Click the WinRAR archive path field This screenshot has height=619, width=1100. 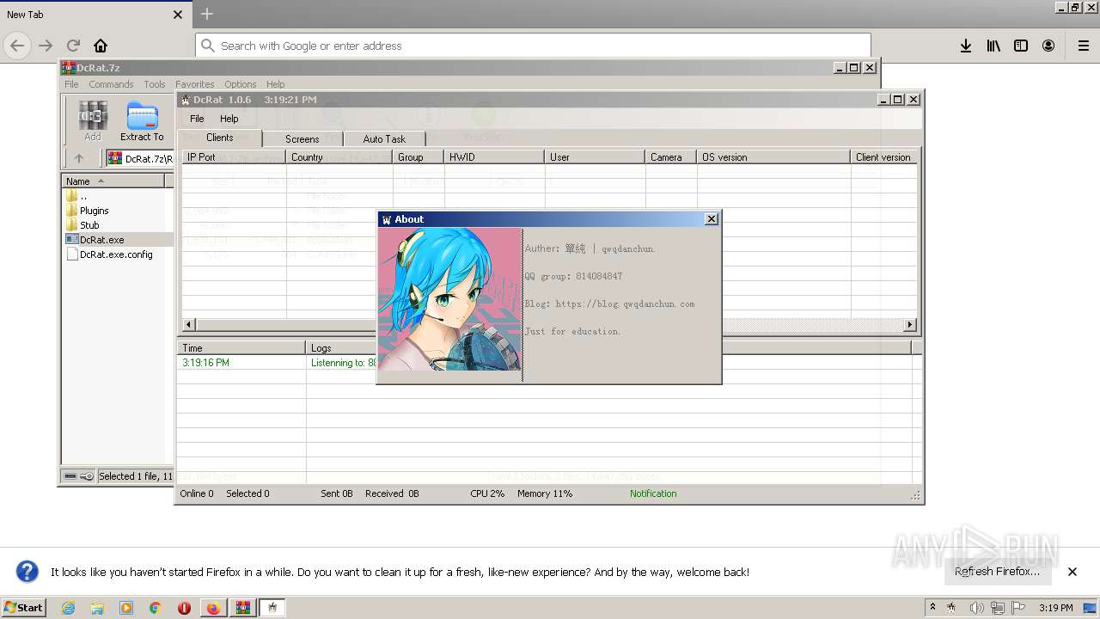tap(139, 158)
